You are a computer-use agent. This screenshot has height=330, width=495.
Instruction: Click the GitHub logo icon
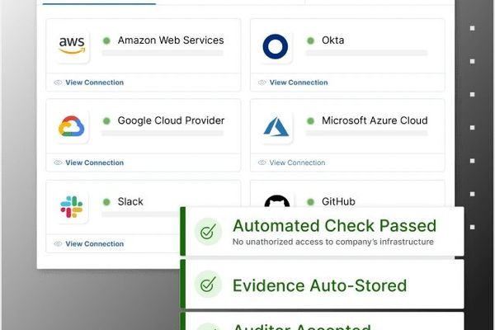coord(277,200)
